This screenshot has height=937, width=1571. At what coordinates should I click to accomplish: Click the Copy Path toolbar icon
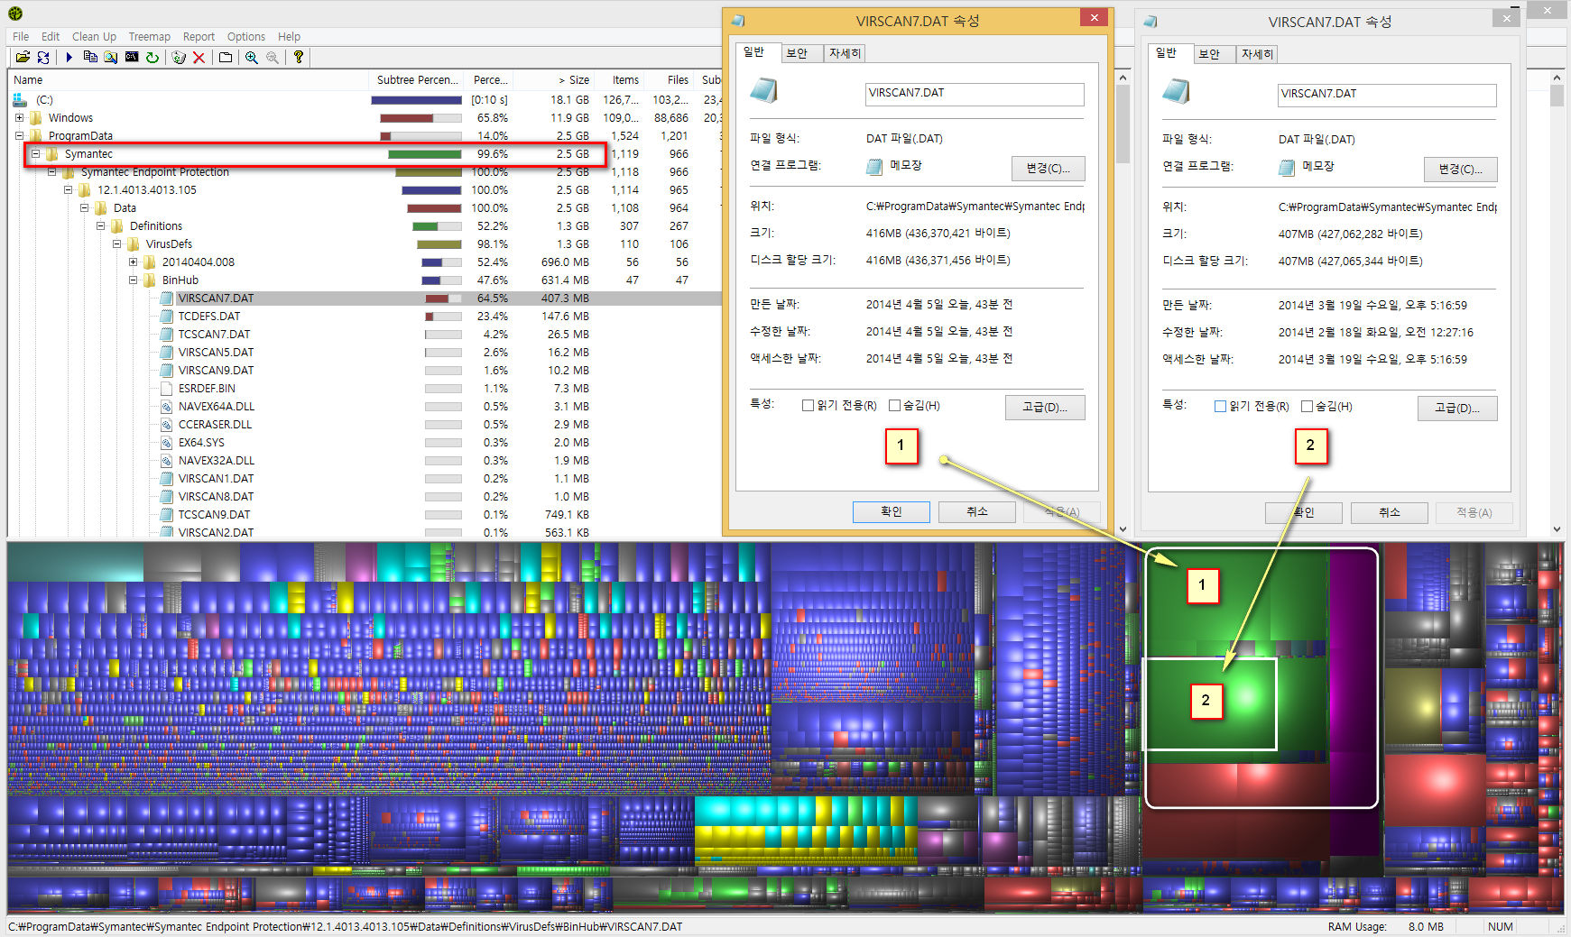coord(90,57)
